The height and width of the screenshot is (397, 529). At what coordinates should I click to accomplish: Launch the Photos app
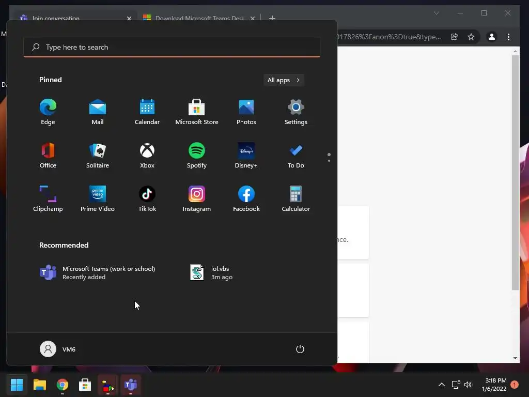coord(246,112)
